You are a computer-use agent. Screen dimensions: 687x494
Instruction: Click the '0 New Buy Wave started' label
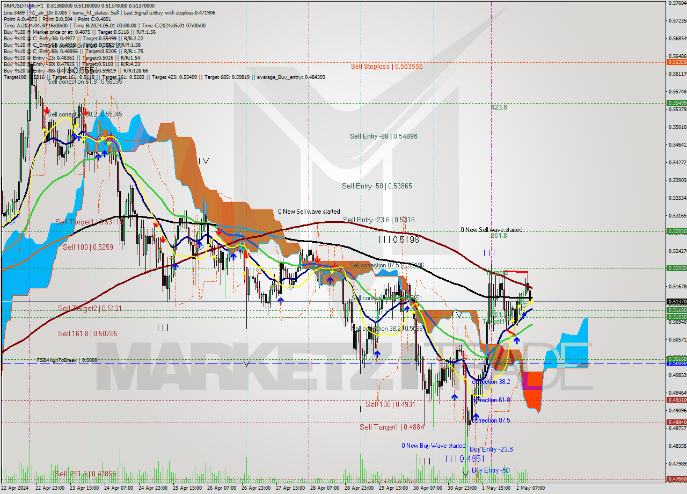point(433,446)
